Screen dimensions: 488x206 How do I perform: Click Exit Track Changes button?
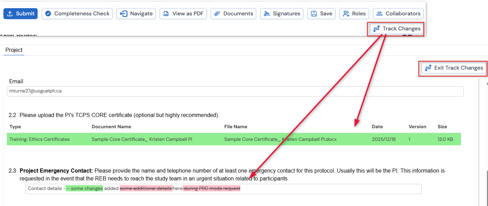tap(454, 68)
